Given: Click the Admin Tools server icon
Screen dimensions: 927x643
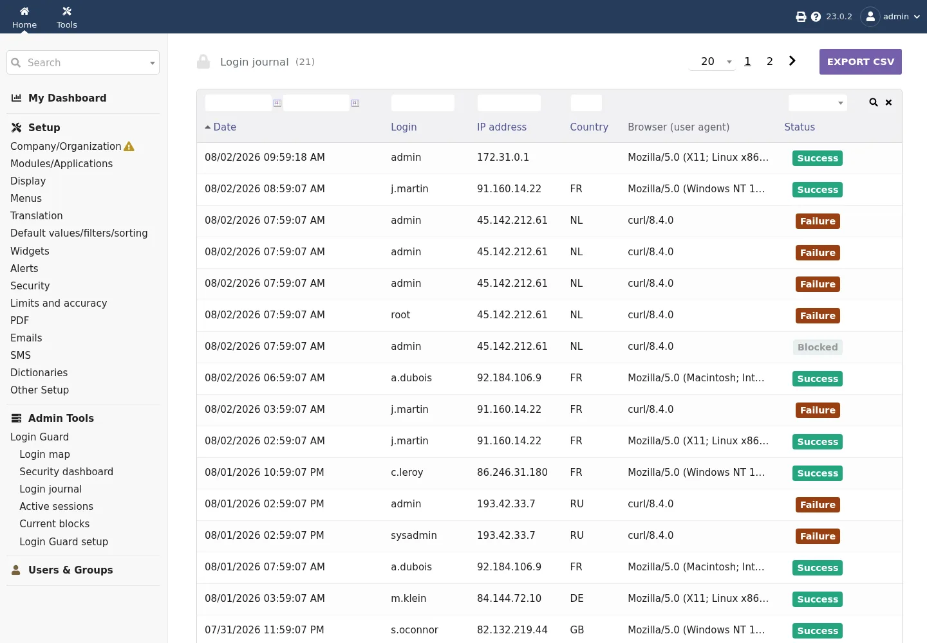Looking at the screenshot, I should [17, 418].
